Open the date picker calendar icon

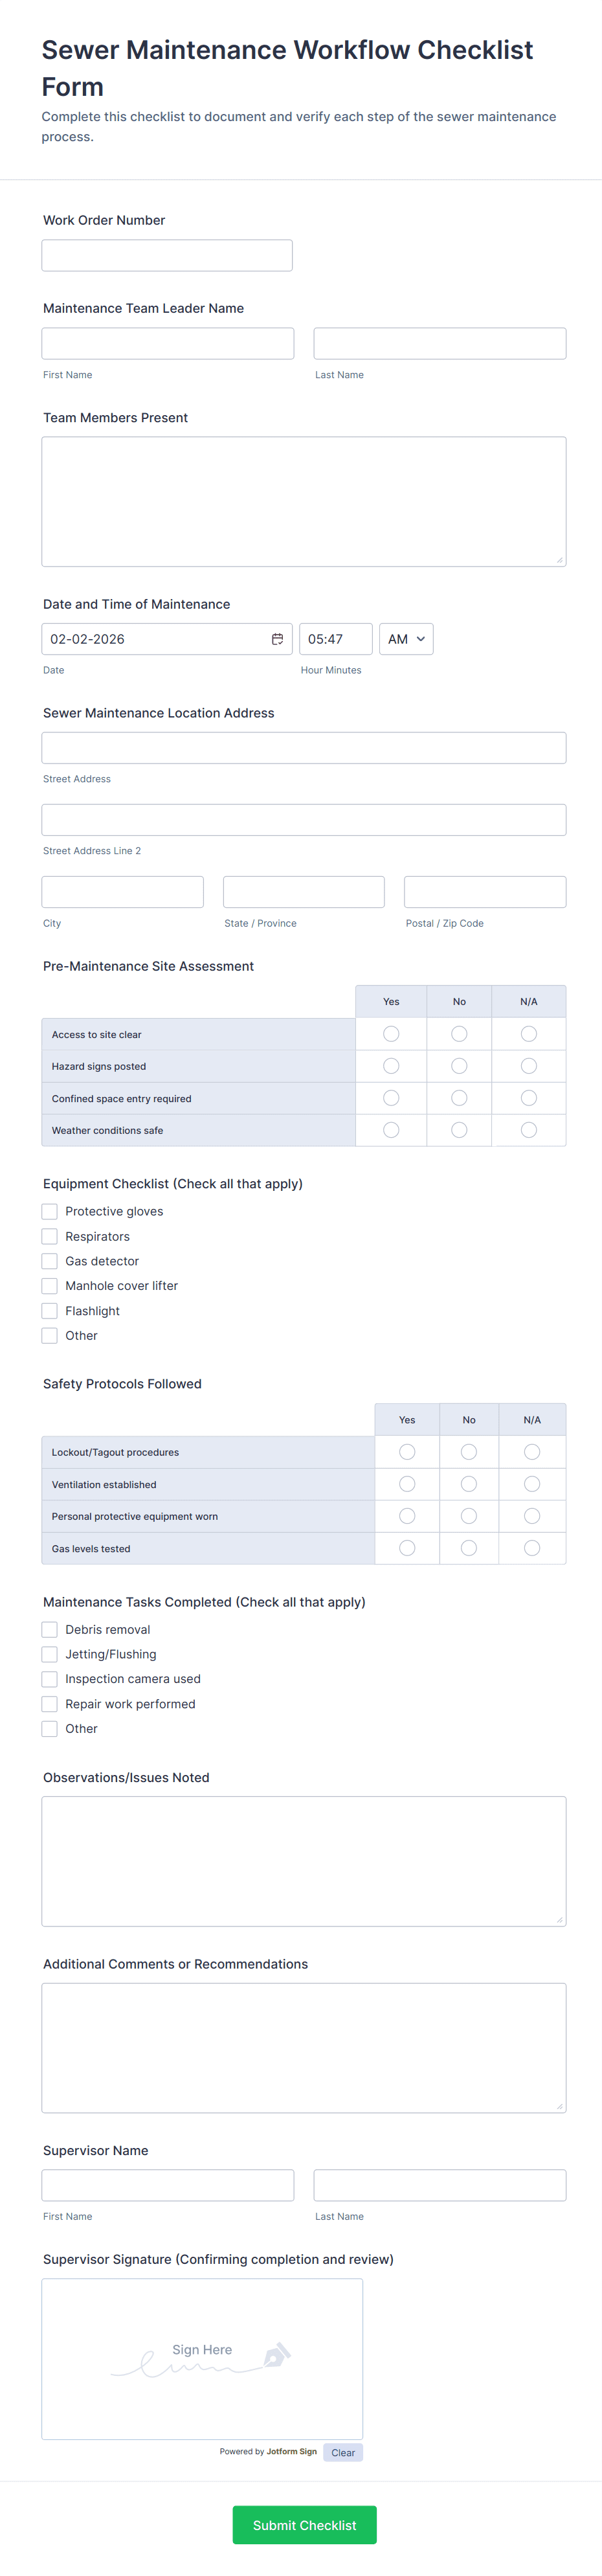[x=277, y=639]
